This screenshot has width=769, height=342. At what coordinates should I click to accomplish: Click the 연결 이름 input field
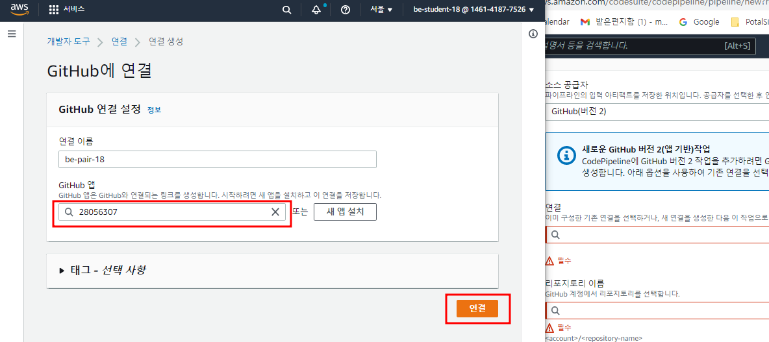point(218,159)
